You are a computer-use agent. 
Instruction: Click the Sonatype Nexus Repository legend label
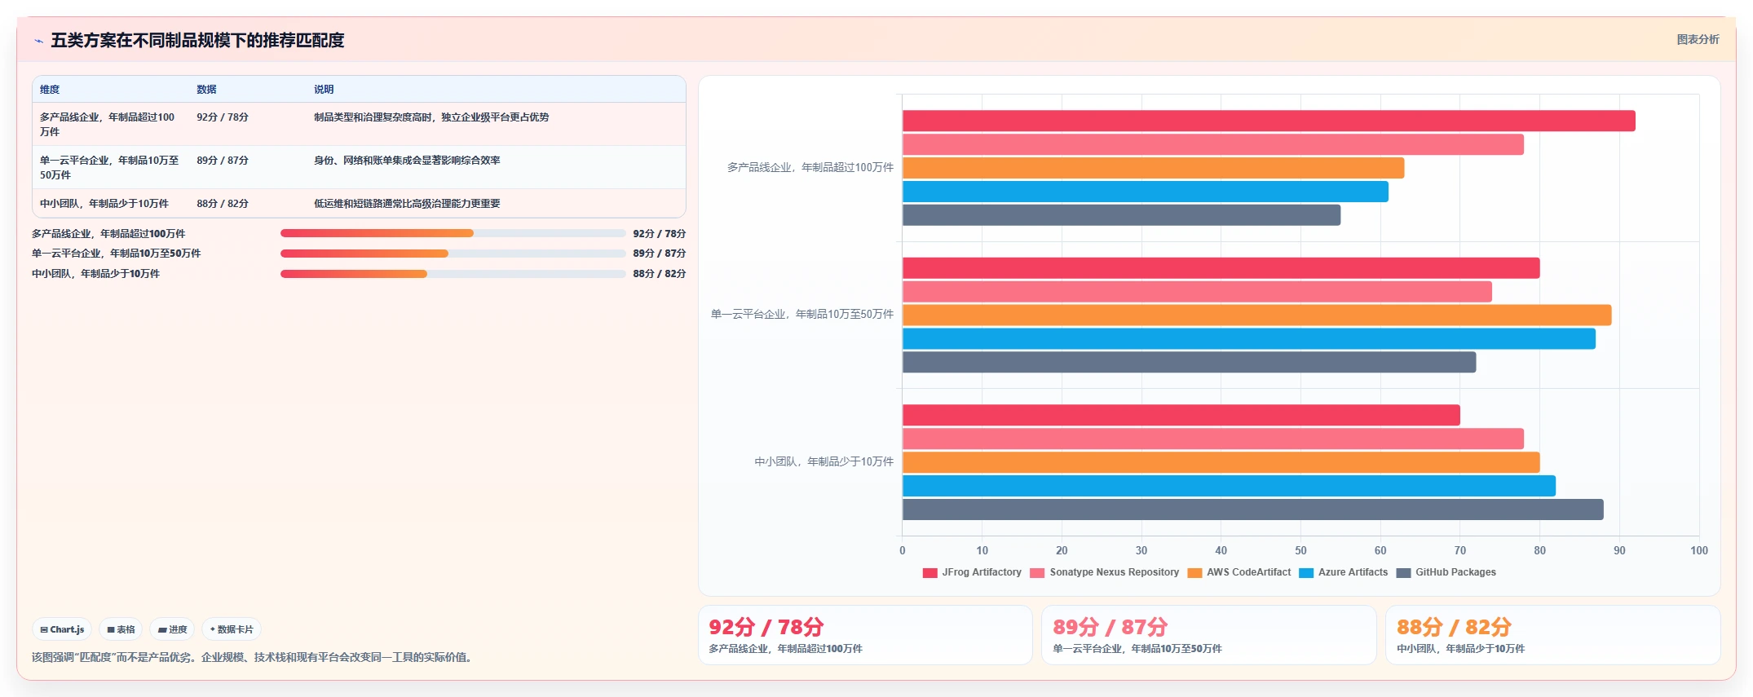click(1114, 572)
